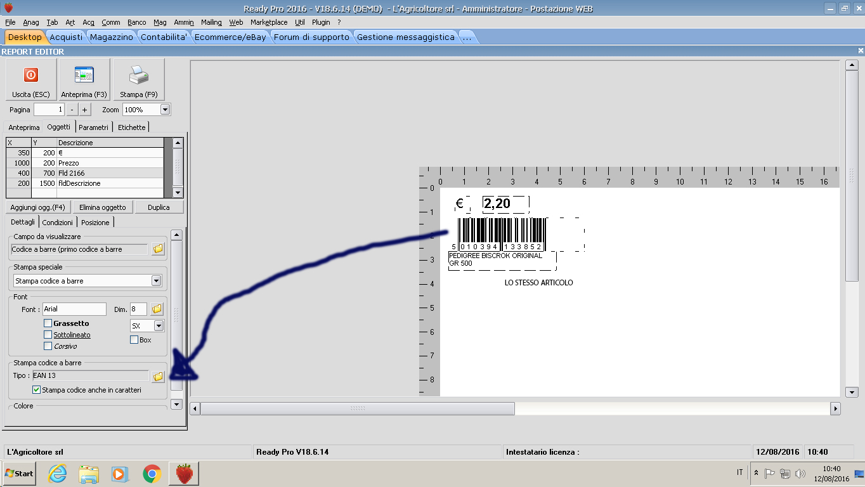Open the barcode Tipo folder icon
865x487 pixels.
coord(158,376)
